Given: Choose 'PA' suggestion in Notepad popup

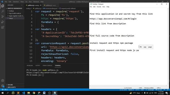Looking at the screenshot, I should pyautogui.click(x=141, y=47).
